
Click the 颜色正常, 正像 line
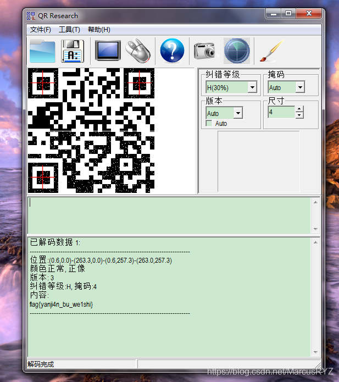[58, 268]
